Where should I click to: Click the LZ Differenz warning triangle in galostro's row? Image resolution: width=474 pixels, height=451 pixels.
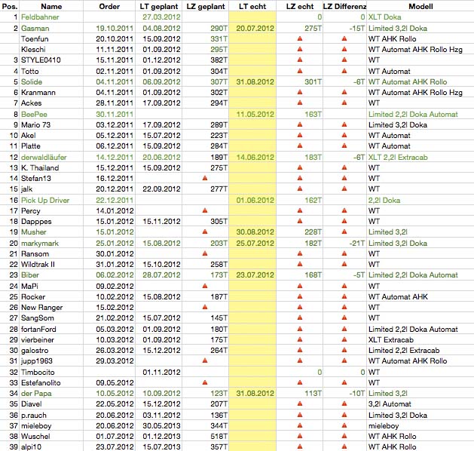[344, 350]
